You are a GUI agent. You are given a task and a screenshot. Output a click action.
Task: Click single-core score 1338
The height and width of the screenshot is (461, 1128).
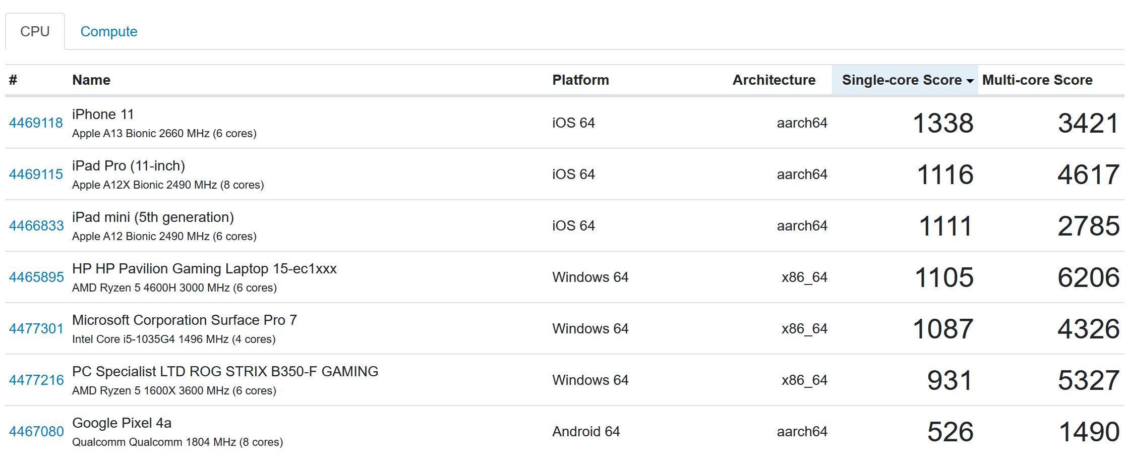(943, 123)
